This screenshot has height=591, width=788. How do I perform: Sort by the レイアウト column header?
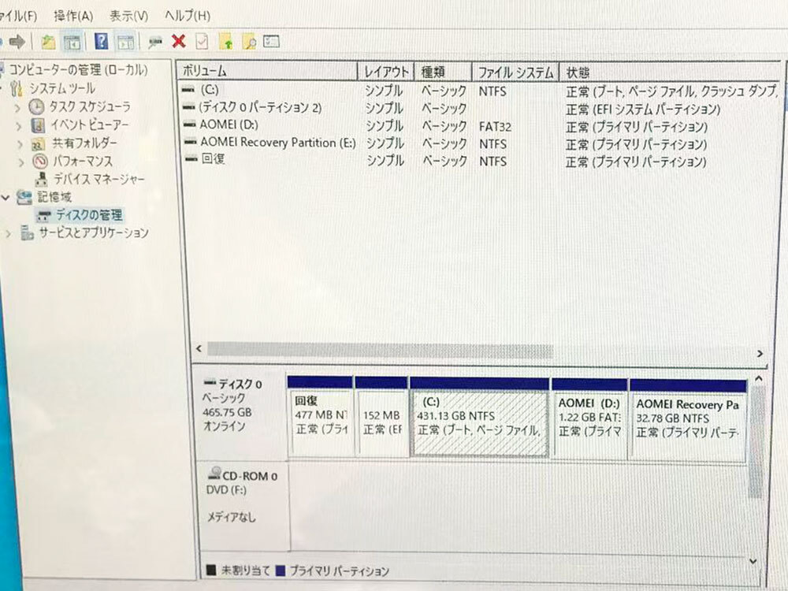coord(385,72)
